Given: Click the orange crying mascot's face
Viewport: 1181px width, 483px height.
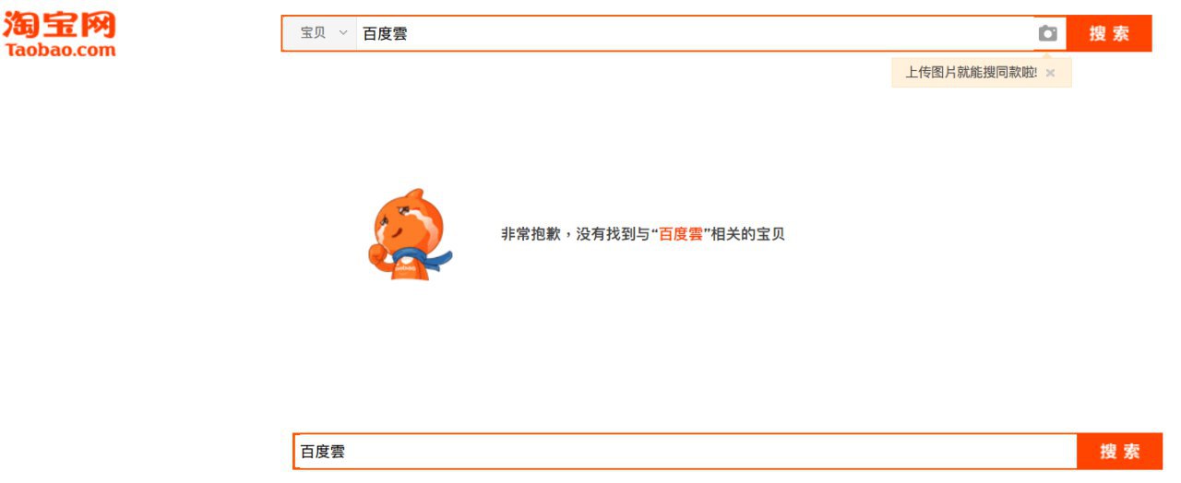Looking at the screenshot, I should [409, 220].
